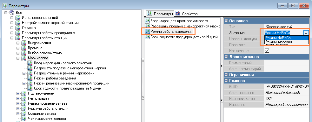Screen dimensions: 312x122
Task: Select 'Параметры работы предприятия' tree item
Action: tap(48, 33)
